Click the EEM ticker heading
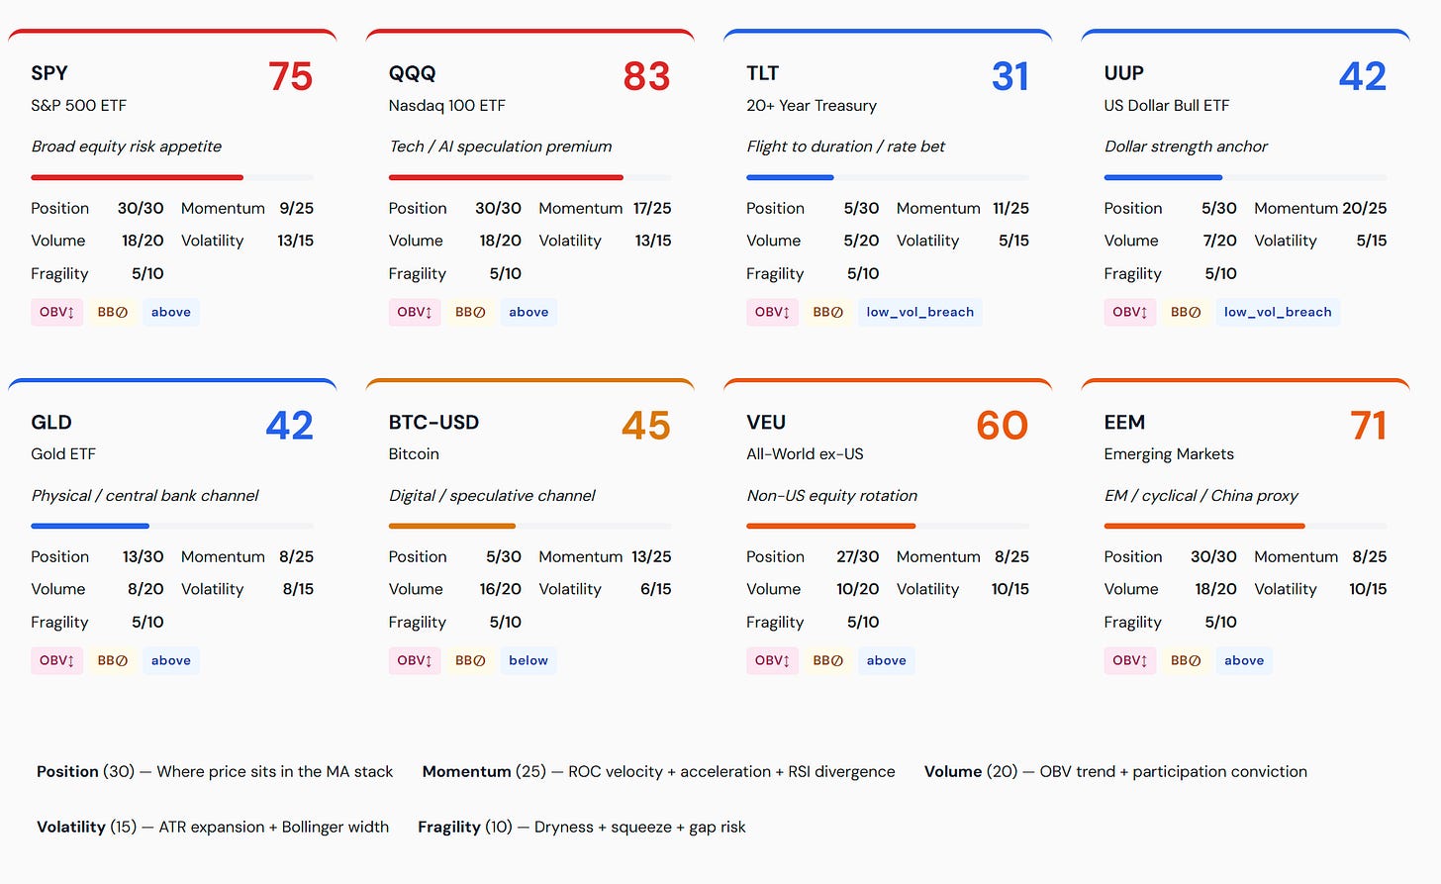This screenshot has width=1441, height=884. (1125, 422)
